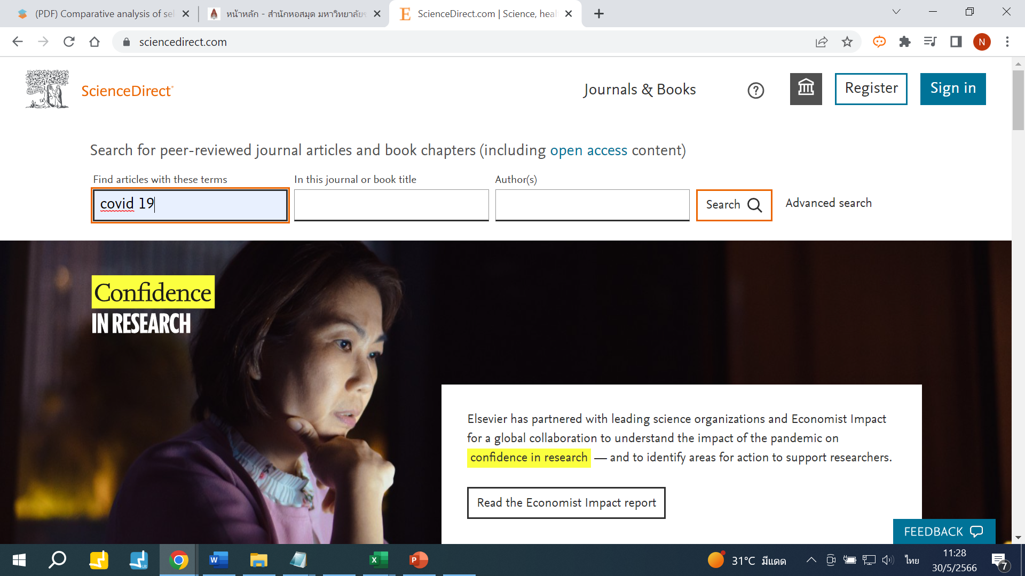The height and width of the screenshot is (576, 1025).
Task: Open the weather widget 31°C
Action: click(x=747, y=560)
